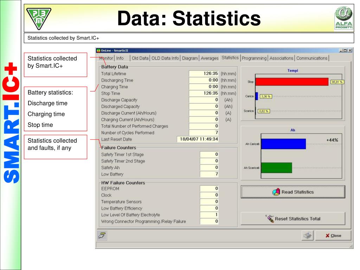
Task: Click the Total Number of Performed Charges field
Action: click(x=204, y=126)
